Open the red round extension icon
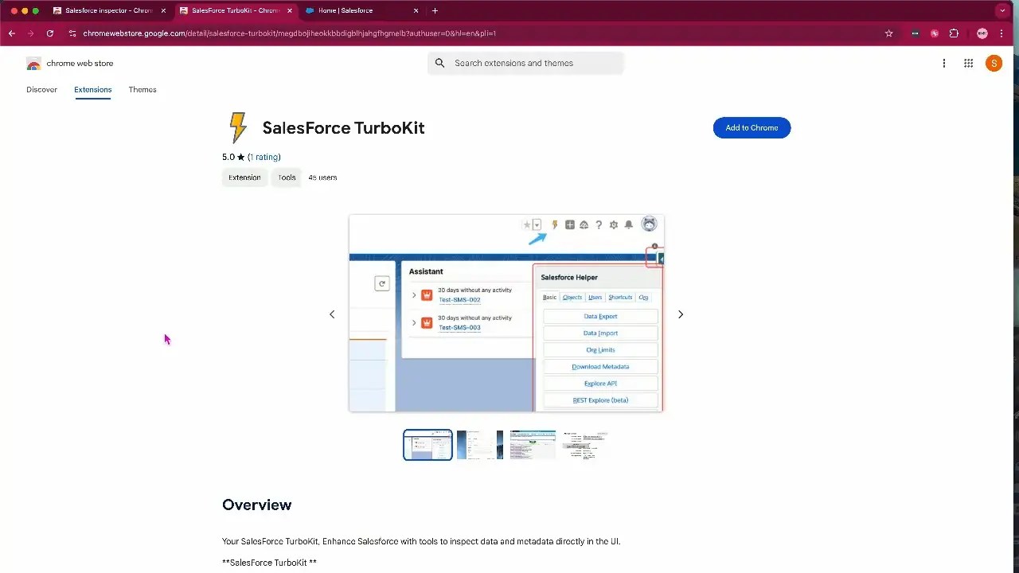 (x=935, y=33)
